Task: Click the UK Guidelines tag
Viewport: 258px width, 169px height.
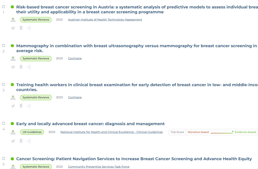Action: (32, 132)
